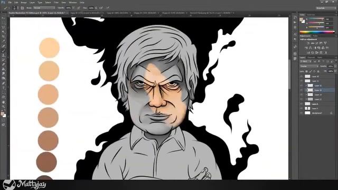
Task: Add a Hue/Saturation adjustment
Action: point(306,48)
